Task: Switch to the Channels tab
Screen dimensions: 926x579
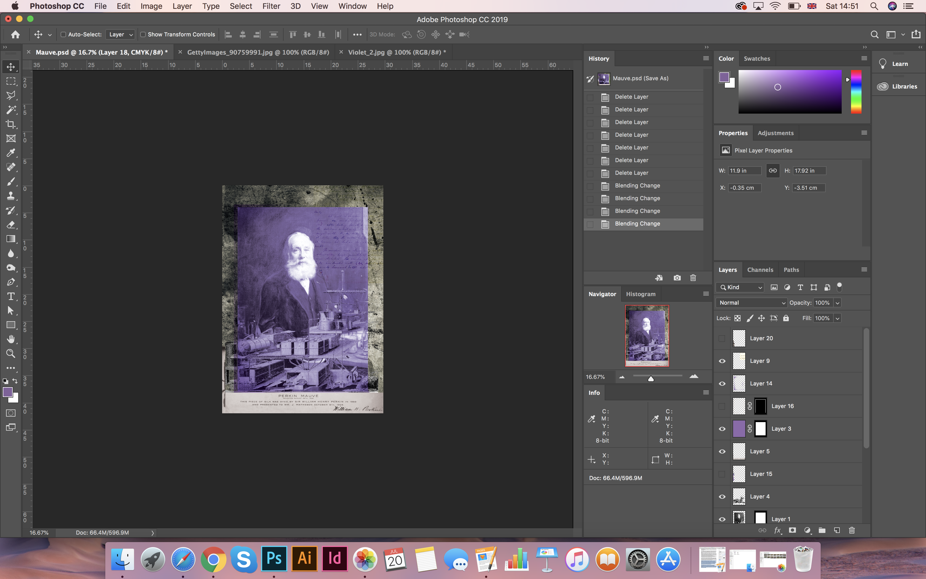Action: (760, 270)
